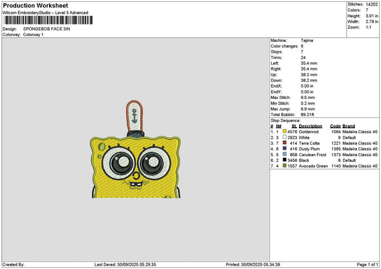Select the Terra Cotta description text
Screen dimensions: 381x269
(309, 143)
